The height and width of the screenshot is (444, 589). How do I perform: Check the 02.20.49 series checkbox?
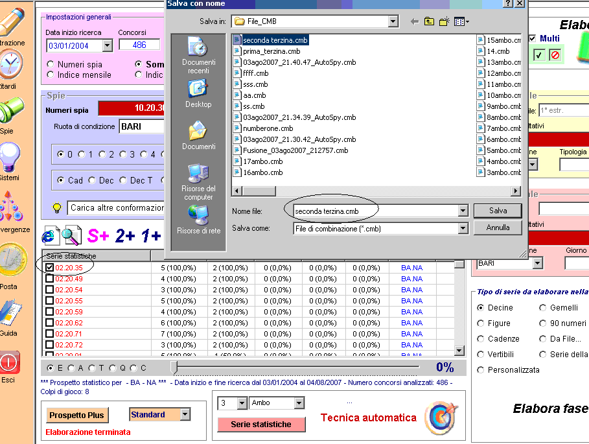pos(49,279)
